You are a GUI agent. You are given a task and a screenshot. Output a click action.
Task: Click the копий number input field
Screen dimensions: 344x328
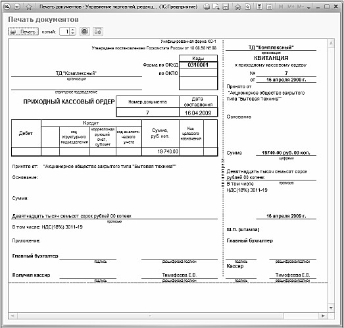coord(65,32)
